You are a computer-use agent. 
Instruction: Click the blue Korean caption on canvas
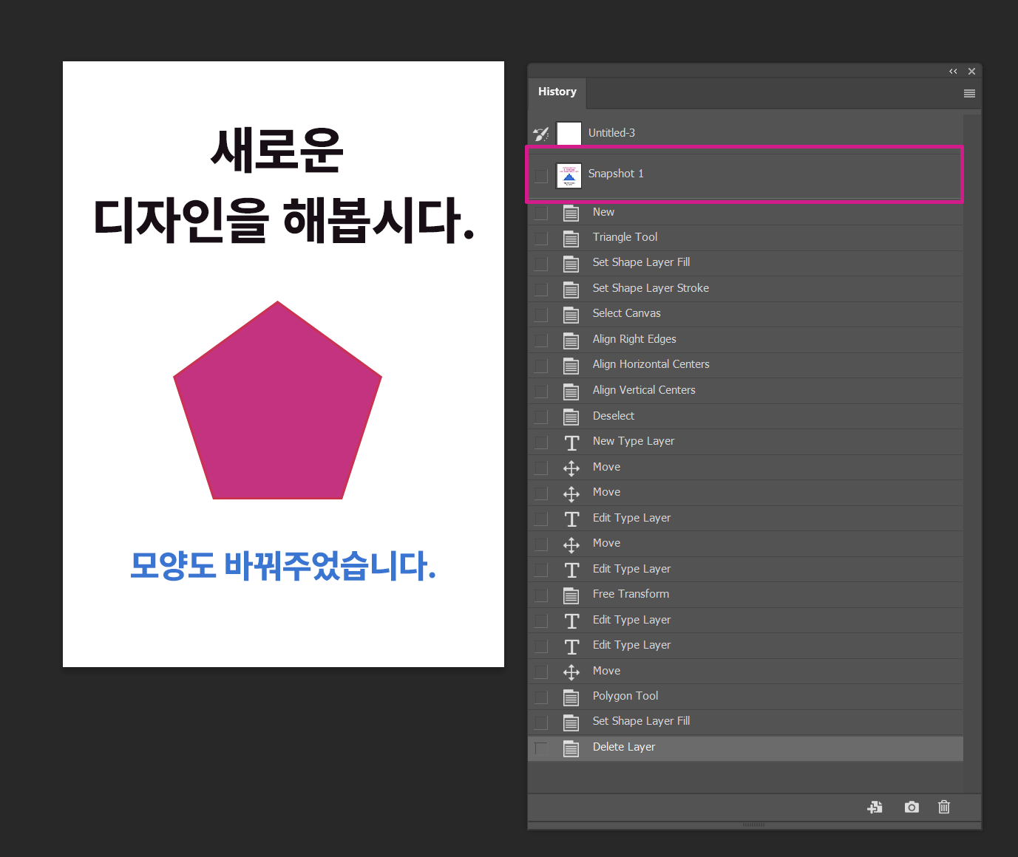tap(283, 566)
